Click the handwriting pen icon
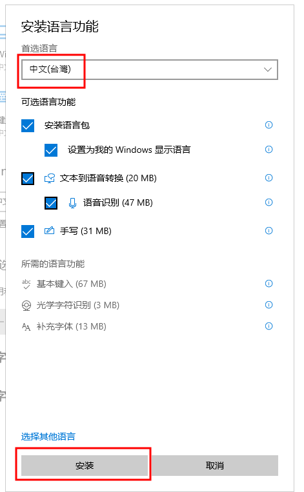 49,231
